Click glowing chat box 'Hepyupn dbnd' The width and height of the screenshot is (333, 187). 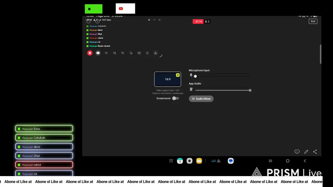pos(44,147)
